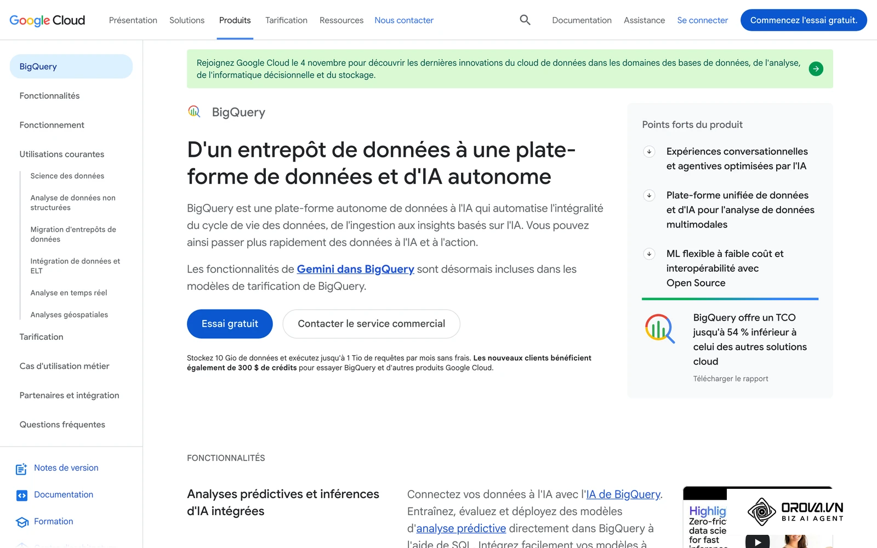Open Analyse en temps réel entry

[x=69, y=293]
